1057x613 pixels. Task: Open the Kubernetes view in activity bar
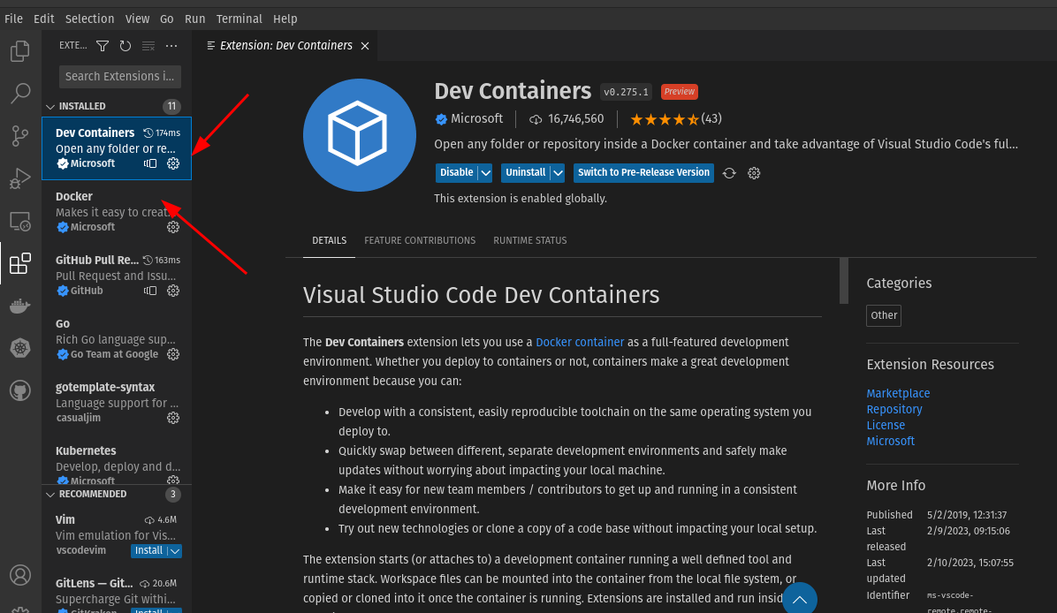point(20,348)
